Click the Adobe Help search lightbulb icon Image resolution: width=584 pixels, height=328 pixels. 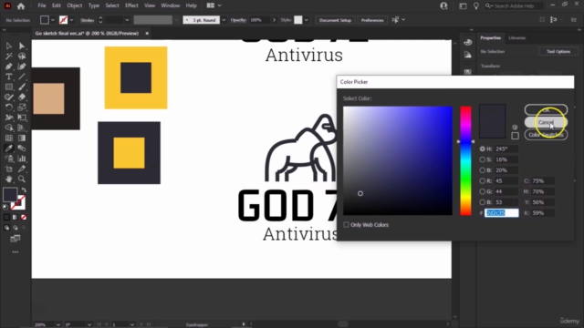click(x=476, y=5)
